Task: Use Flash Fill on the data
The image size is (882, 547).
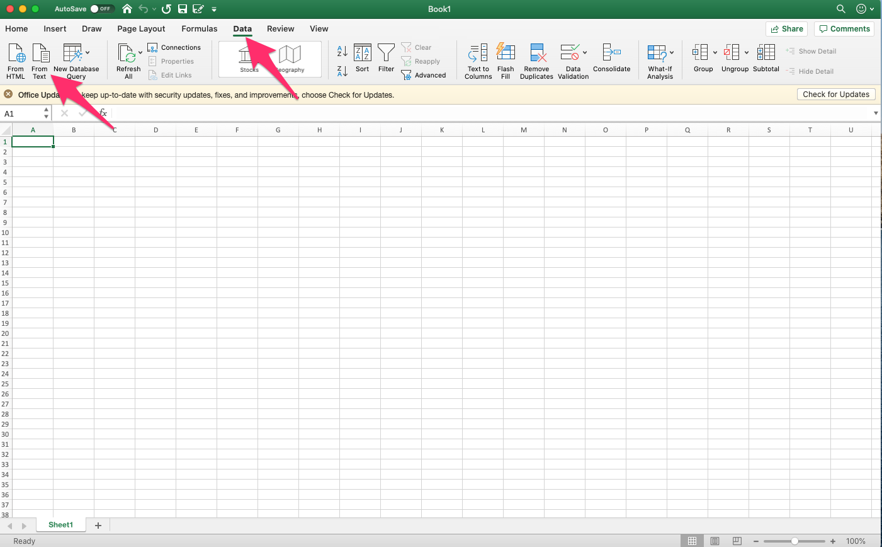Action: point(506,60)
